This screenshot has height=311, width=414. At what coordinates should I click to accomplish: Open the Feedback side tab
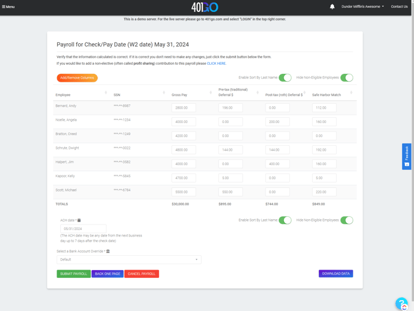click(x=407, y=156)
